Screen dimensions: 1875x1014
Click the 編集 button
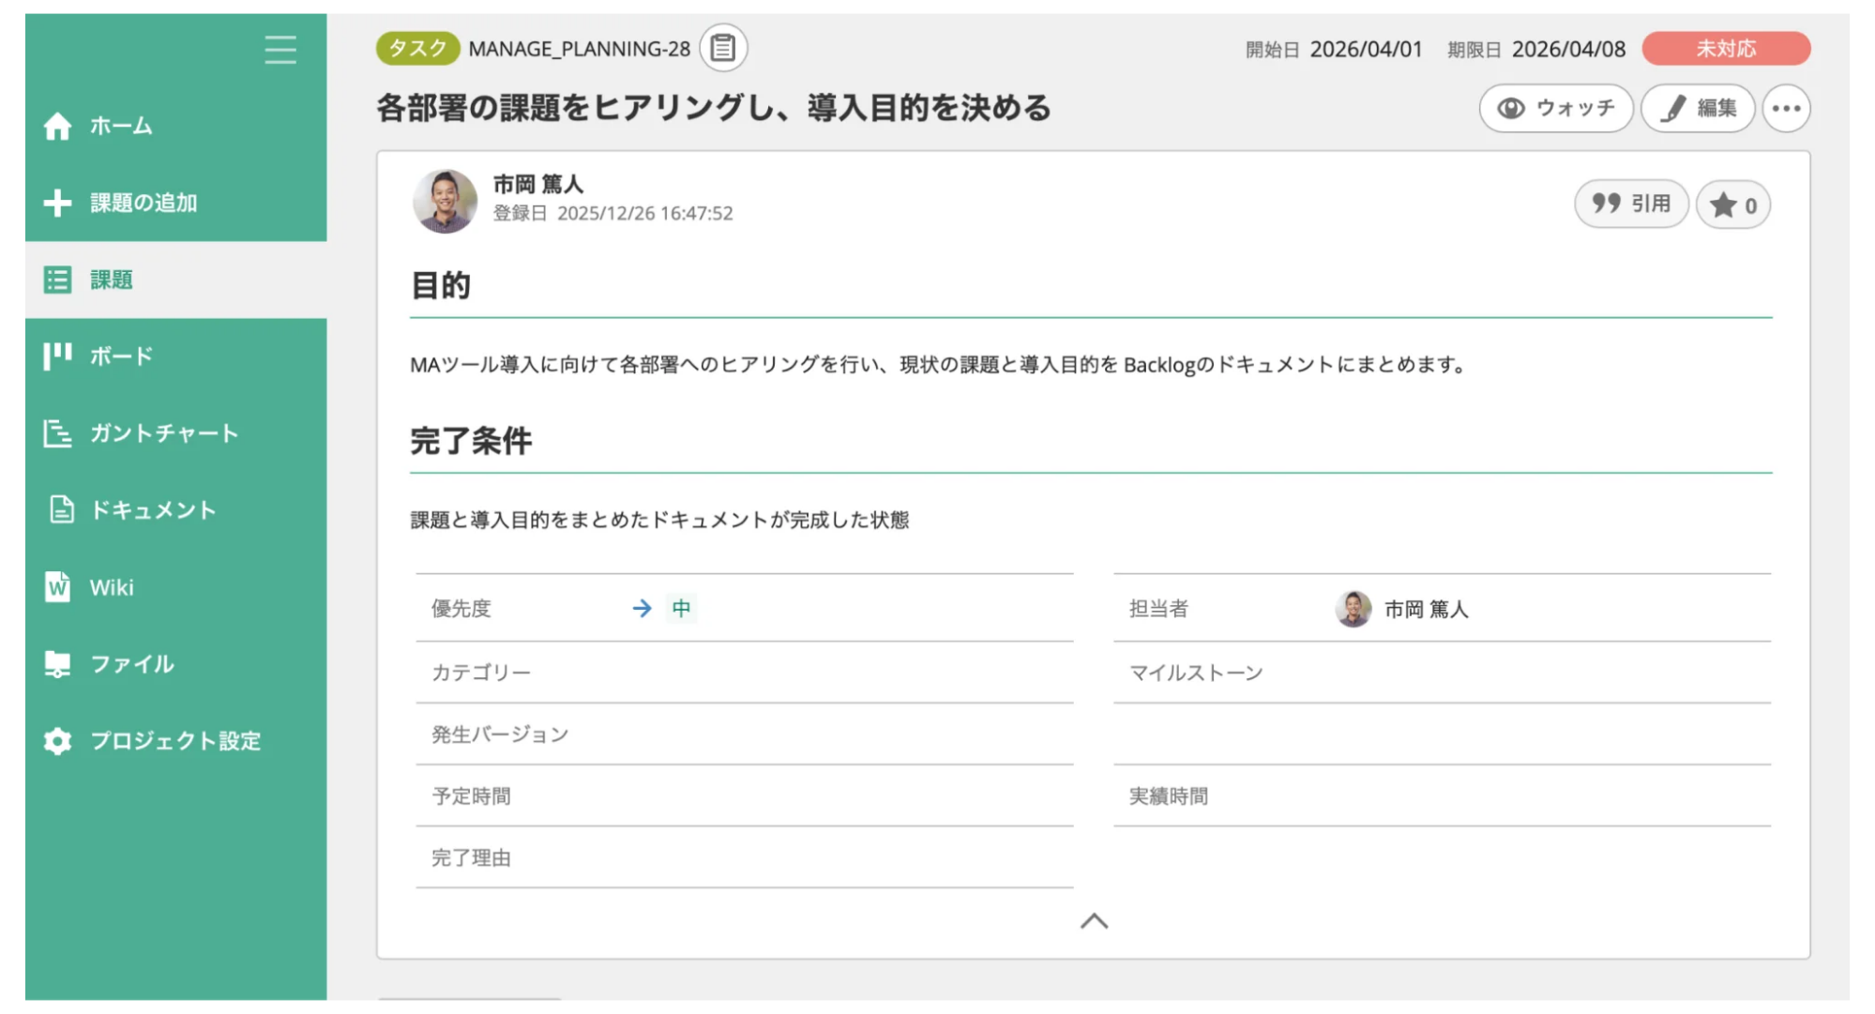point(1698,108)
